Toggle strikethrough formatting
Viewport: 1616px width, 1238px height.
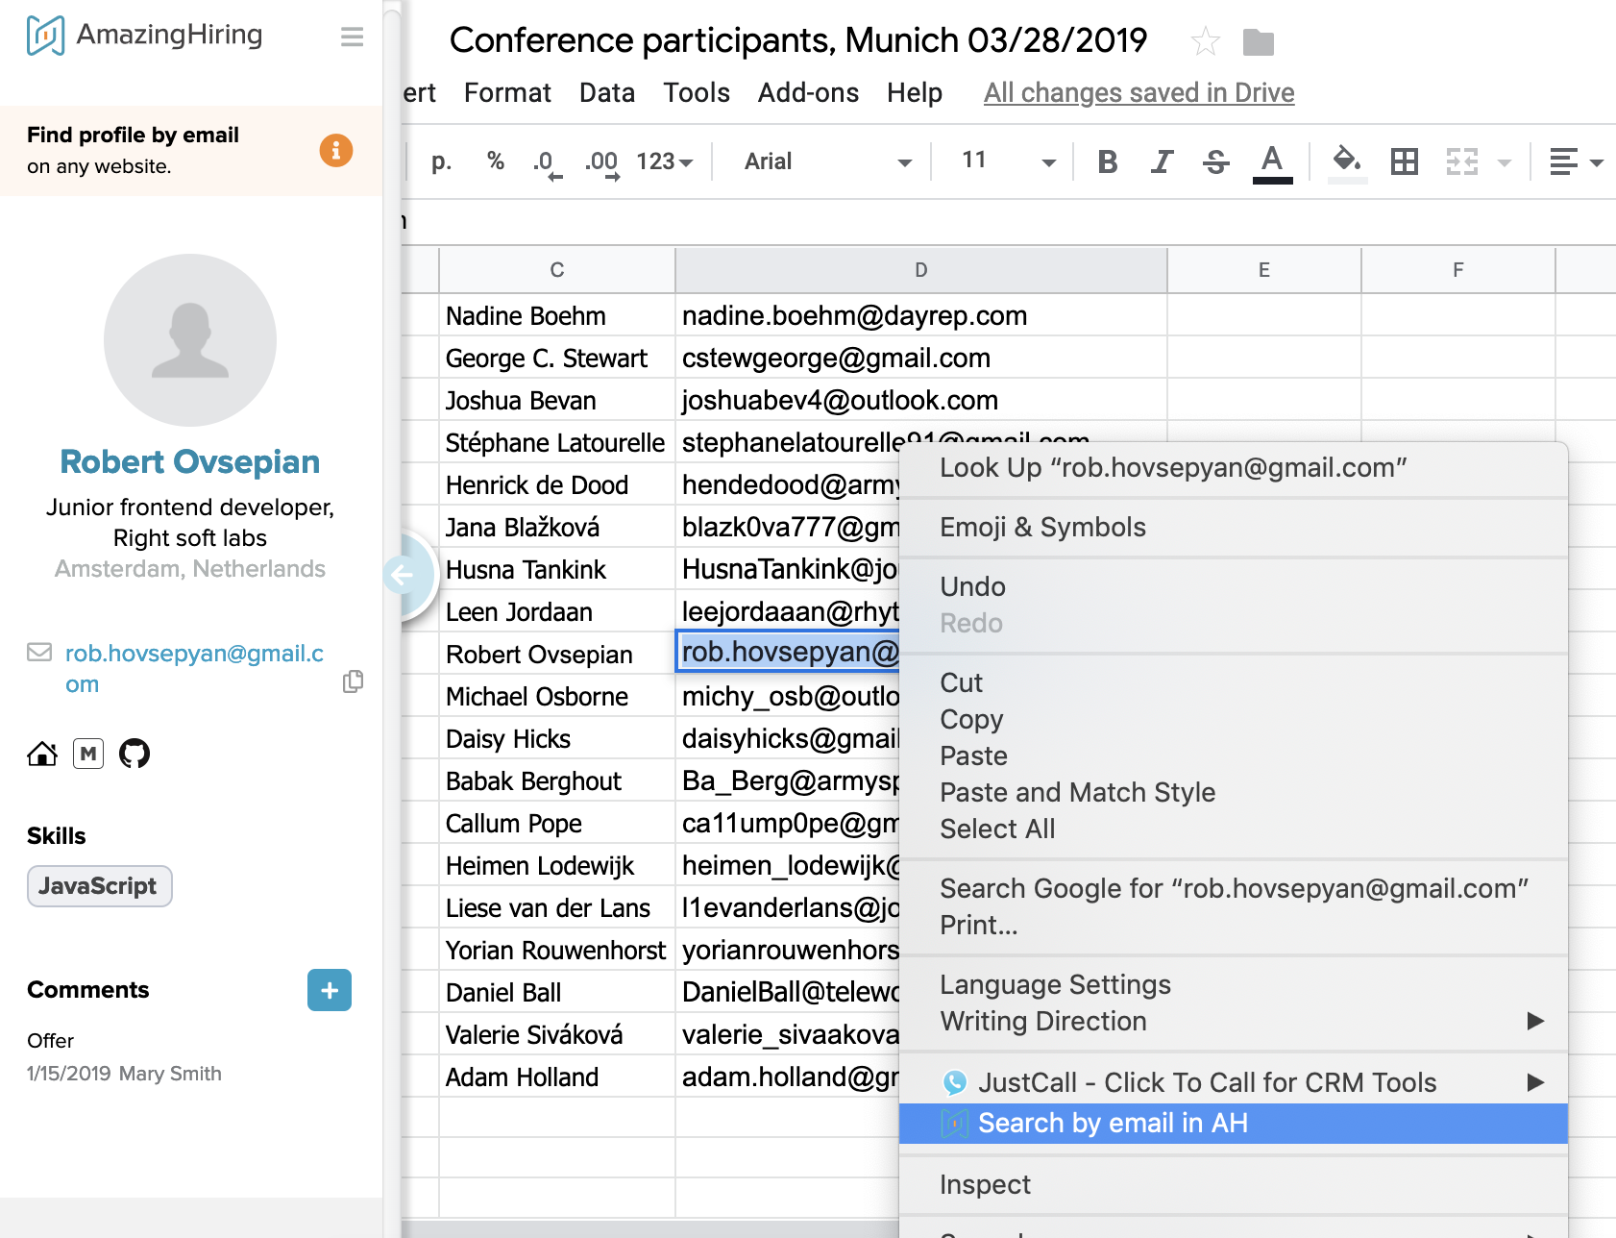click(x=1215, y=161)
